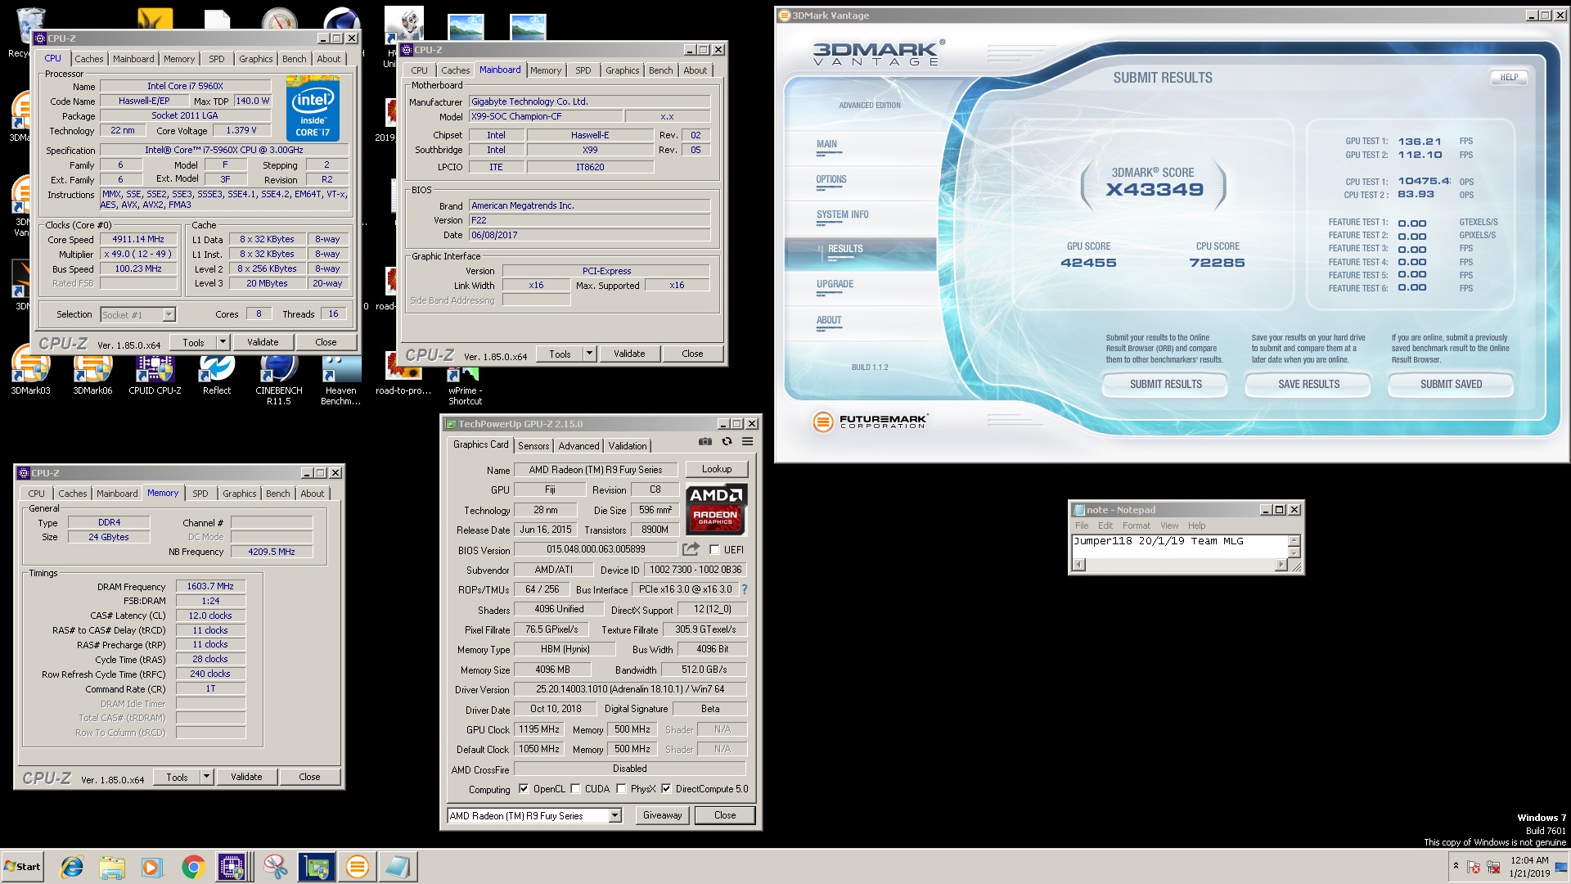Click the Lookup button in GPU-Z
This screenshot has height=884, width=1571.
(x=716, y=469)
